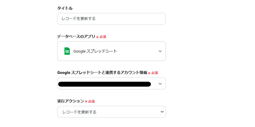Click the タイトル label
Image resolution: width=255 pixels, height=127 pixels.
click(65, 8)
